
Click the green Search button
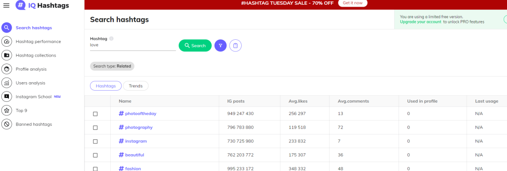195,46
